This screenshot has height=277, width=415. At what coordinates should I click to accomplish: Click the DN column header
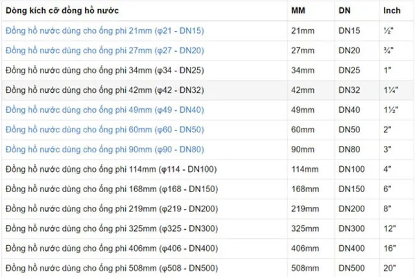(344, 11)
